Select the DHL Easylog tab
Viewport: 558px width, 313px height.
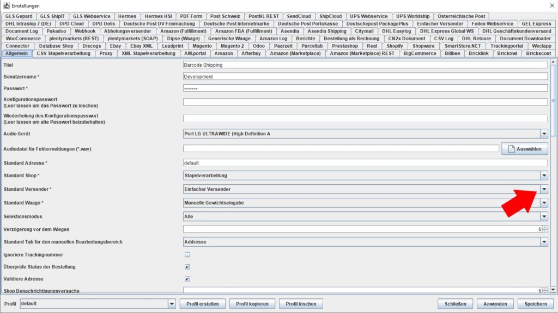point(396,31)
